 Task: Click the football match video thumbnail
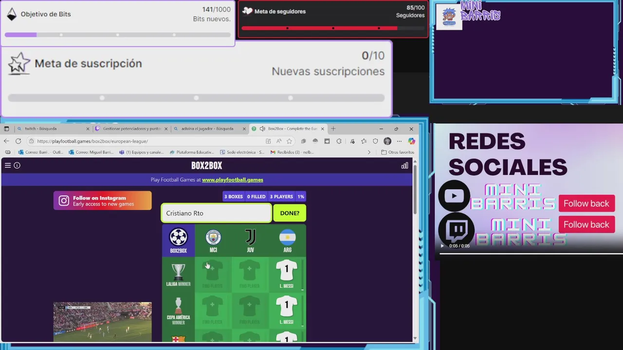(x=103, y=322)
